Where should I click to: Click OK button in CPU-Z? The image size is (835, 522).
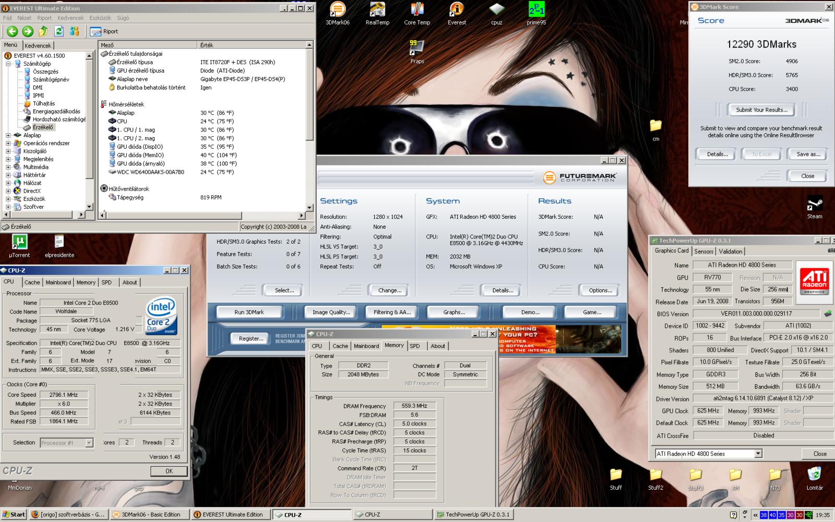pyautogui.click(x=169, y=471)
